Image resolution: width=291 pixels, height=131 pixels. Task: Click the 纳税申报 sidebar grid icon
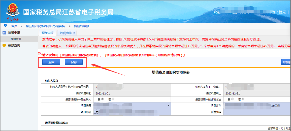tap(4, 33)
